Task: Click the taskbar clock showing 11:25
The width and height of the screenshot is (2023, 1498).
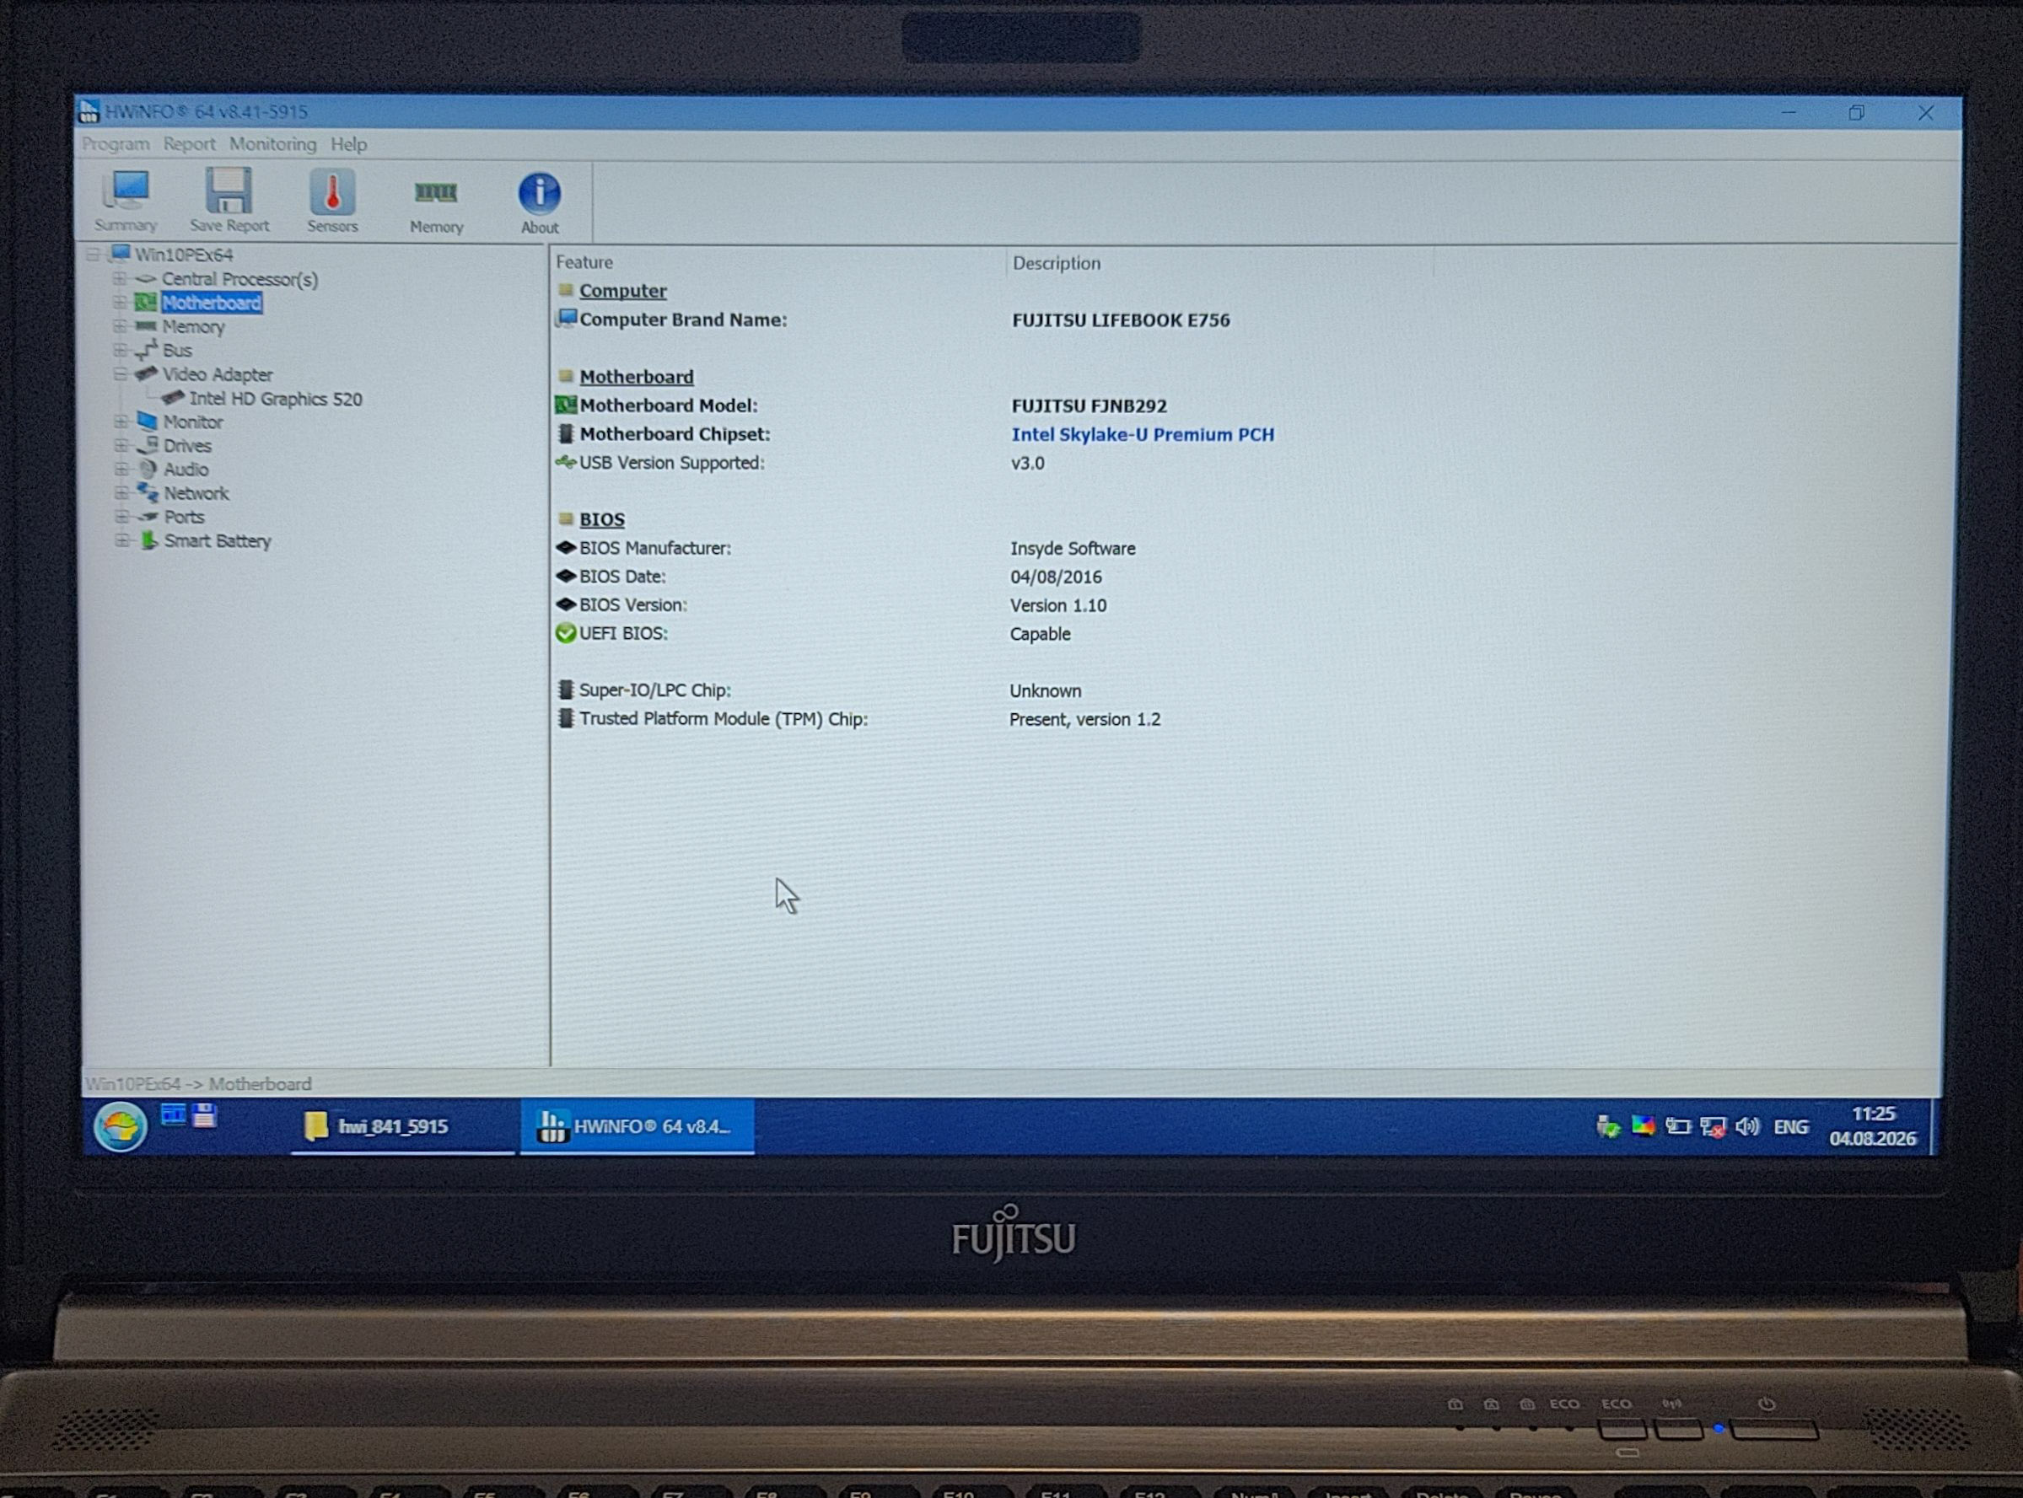Action: point(1873,1126)
